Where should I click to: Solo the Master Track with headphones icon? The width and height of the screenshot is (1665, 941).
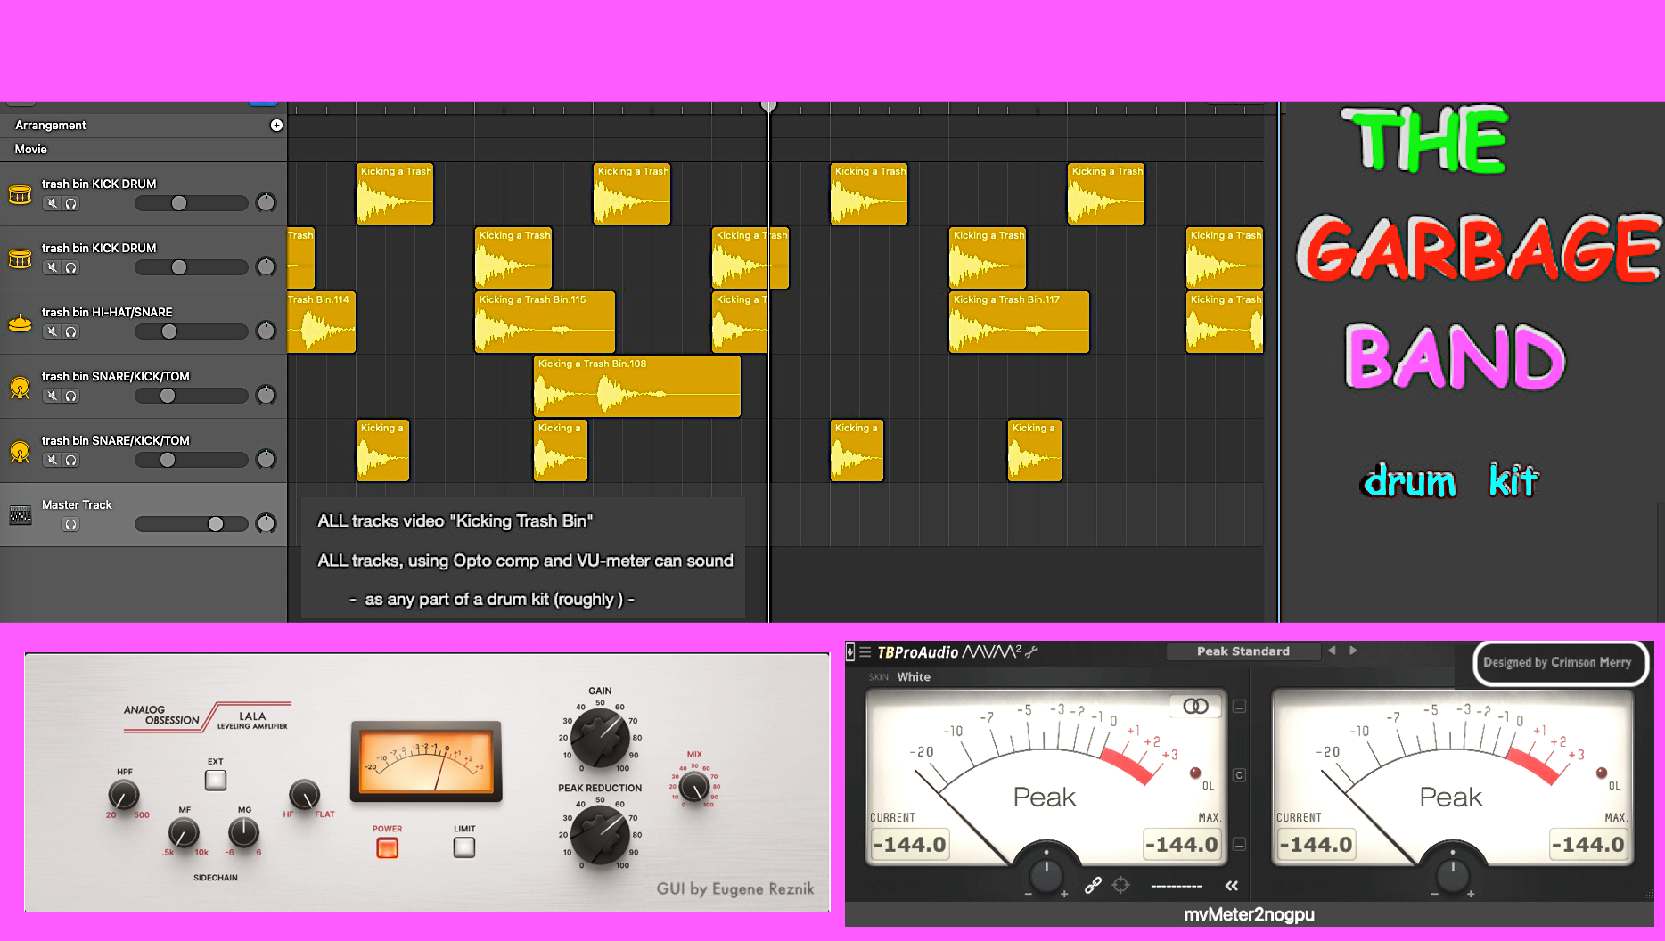71,524
